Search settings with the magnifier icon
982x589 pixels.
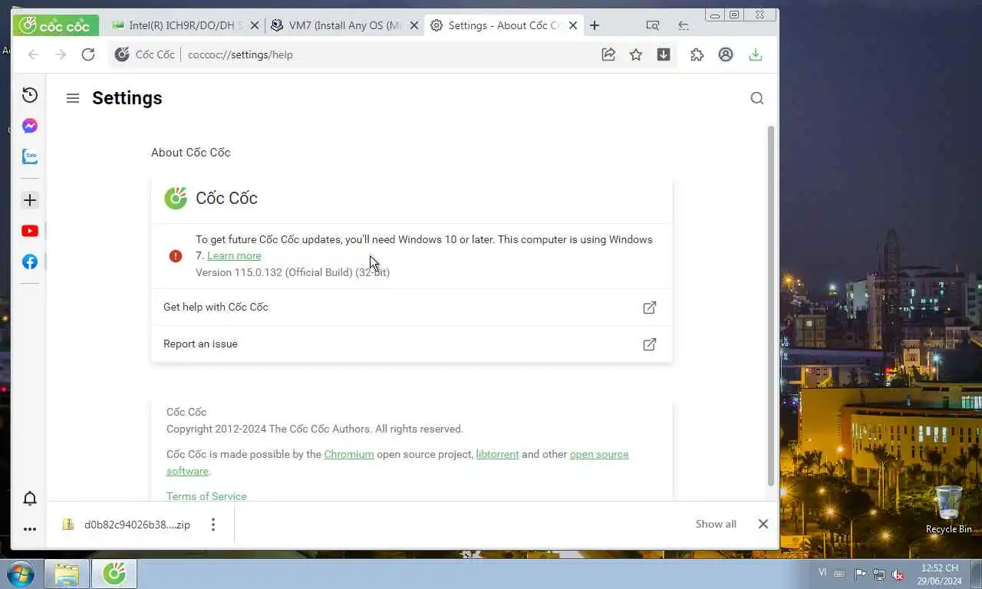[x=757, y=98]
